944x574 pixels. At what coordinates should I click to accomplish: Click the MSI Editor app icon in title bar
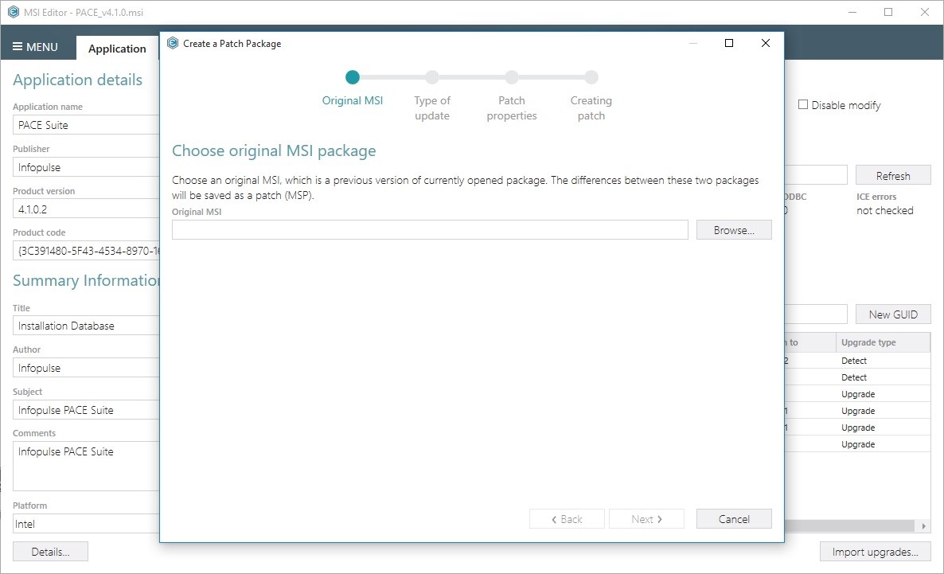point(14,12)
